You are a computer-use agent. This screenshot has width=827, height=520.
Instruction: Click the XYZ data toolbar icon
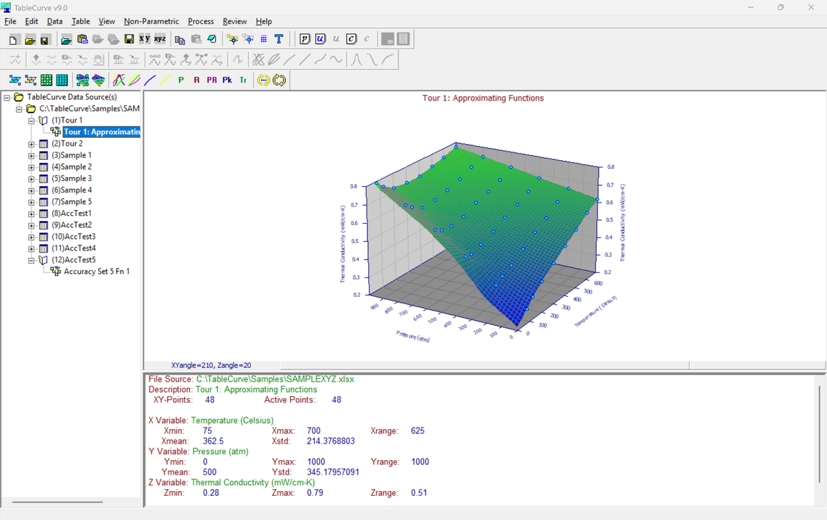tap(159, 39)
